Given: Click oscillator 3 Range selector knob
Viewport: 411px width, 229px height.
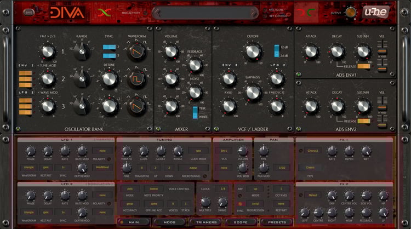Looking at the screenshot, I should coord(82,106).
